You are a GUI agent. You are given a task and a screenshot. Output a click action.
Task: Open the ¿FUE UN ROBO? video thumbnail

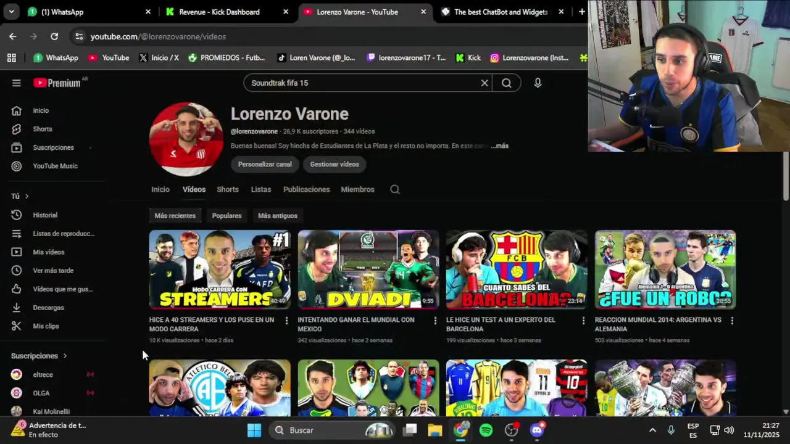[x=665, y=269]
